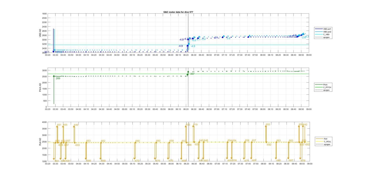This screenshot has width=367, height=181.
Task: Click the '-2.6' VBD data label
Action: [x=304, y=37]
